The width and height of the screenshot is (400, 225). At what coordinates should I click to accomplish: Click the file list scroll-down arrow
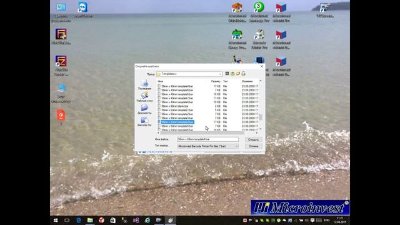coord(261,129)
